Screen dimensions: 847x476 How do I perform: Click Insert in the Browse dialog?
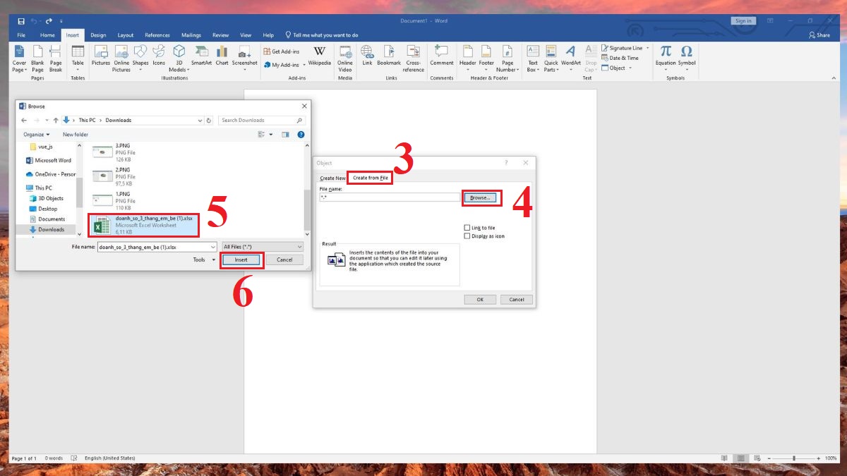coord(241,260)
